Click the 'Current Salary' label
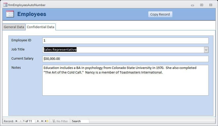The width and height of the screenshot is (218, 126). (22, 58)
